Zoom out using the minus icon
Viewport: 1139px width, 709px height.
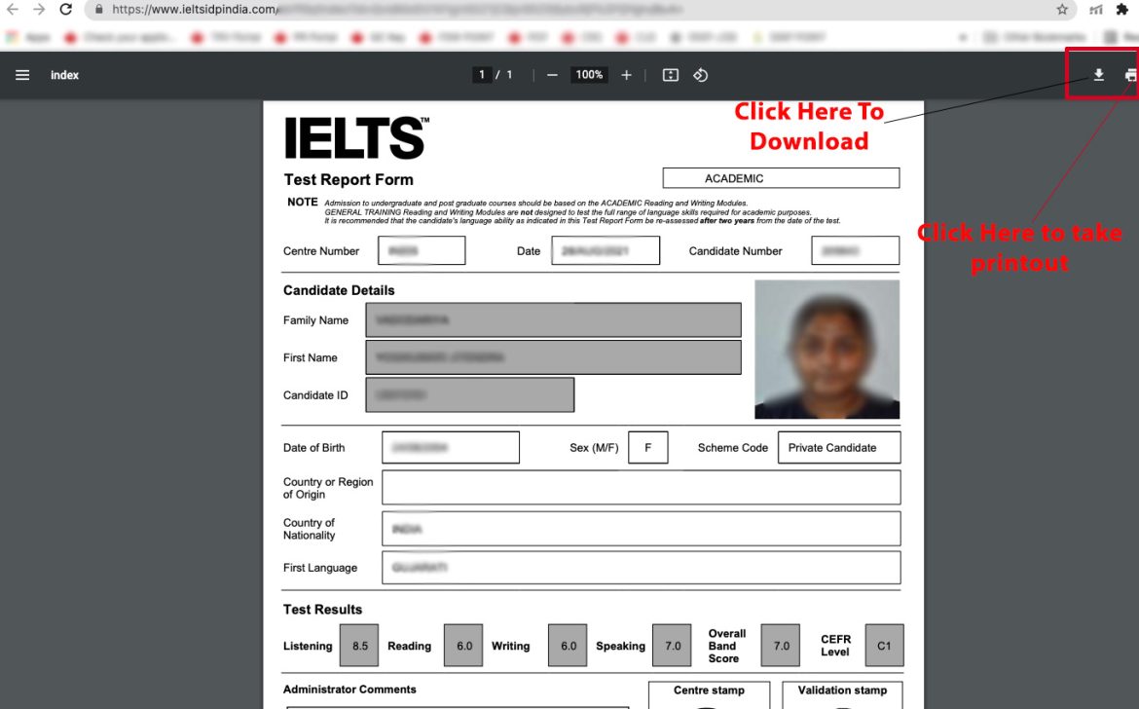[552, 74]
